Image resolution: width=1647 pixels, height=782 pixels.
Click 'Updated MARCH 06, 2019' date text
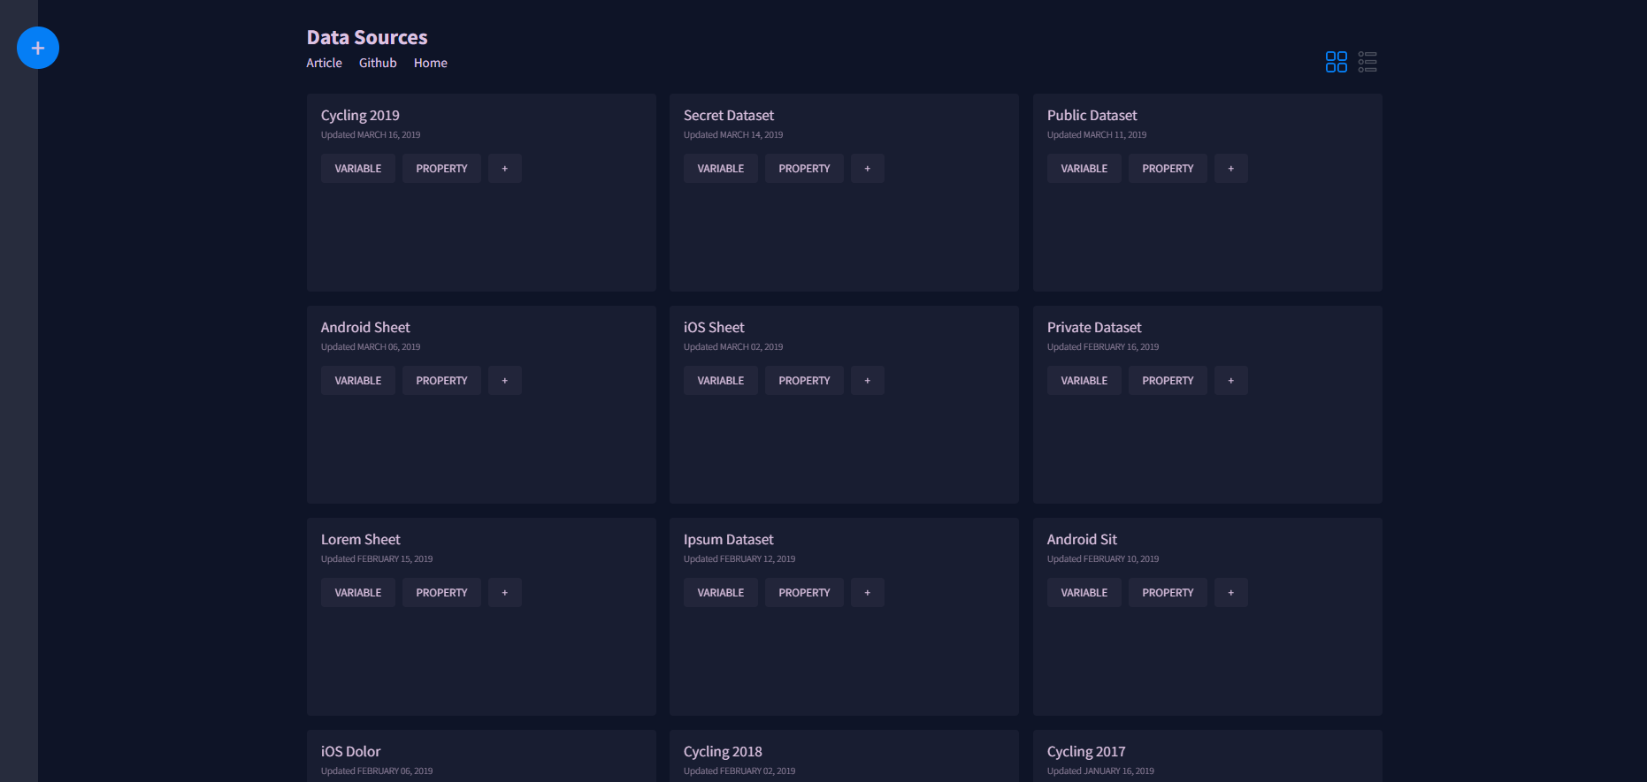click(371, 347)
